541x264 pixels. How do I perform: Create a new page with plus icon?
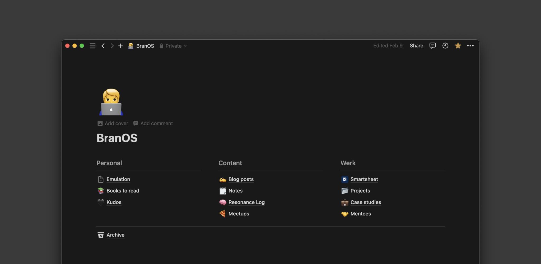click(120, 46)
